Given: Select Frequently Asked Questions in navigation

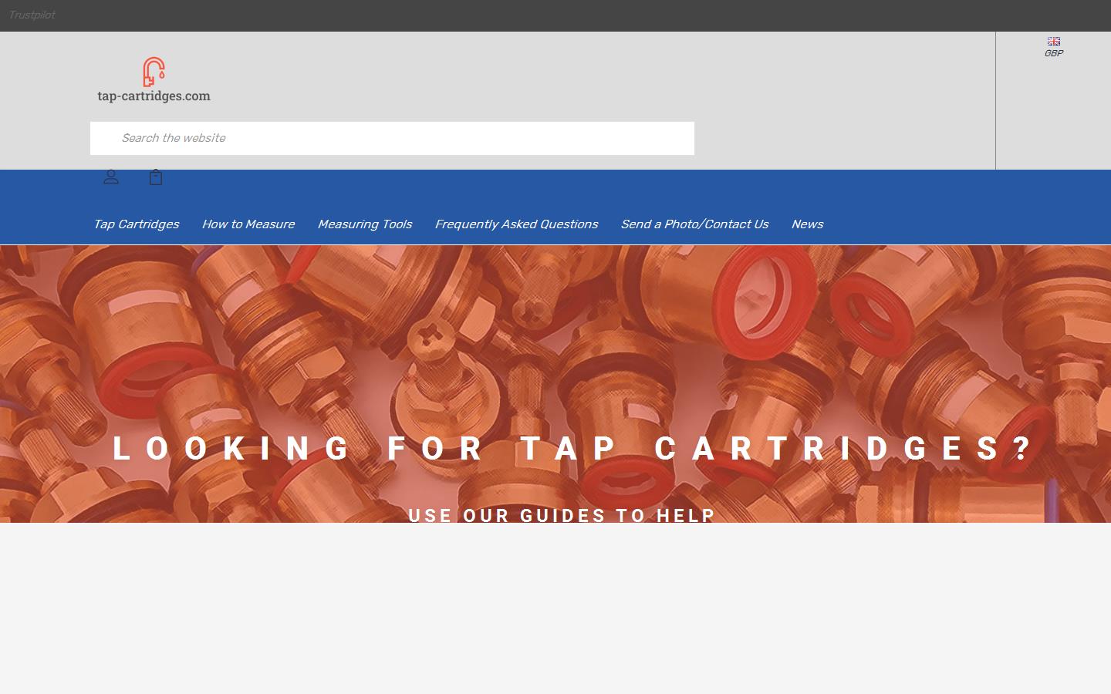Looking at the screenshot, I should [515, 224].
